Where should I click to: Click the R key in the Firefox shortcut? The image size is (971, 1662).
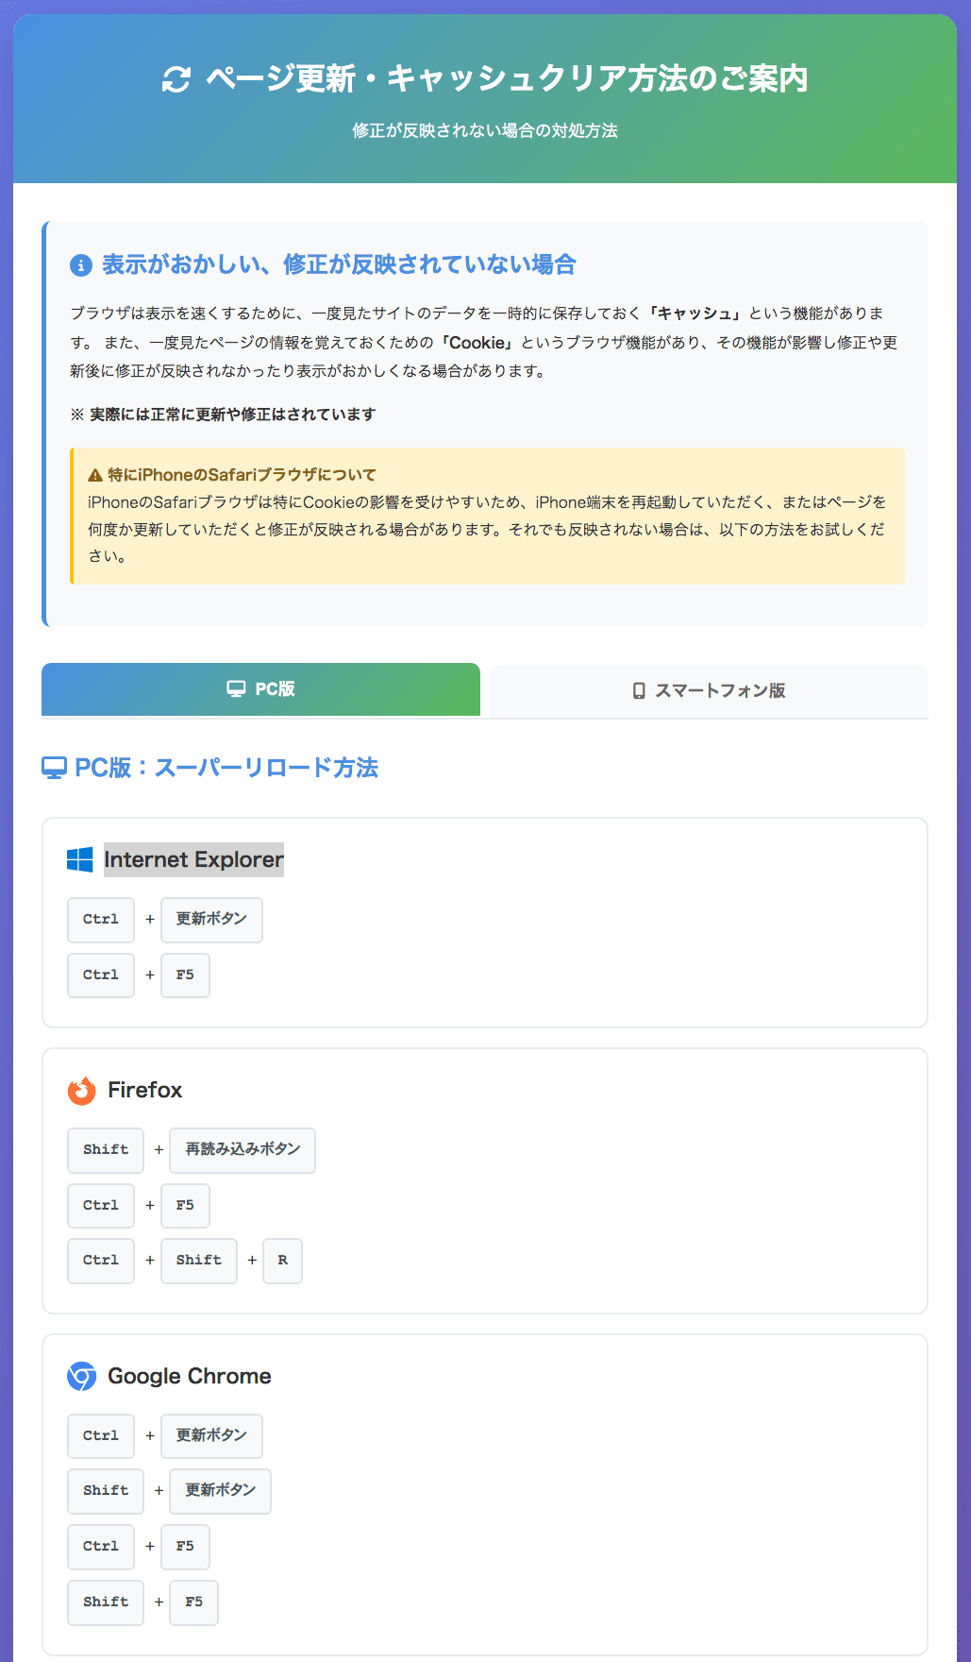pos(282,1261)
